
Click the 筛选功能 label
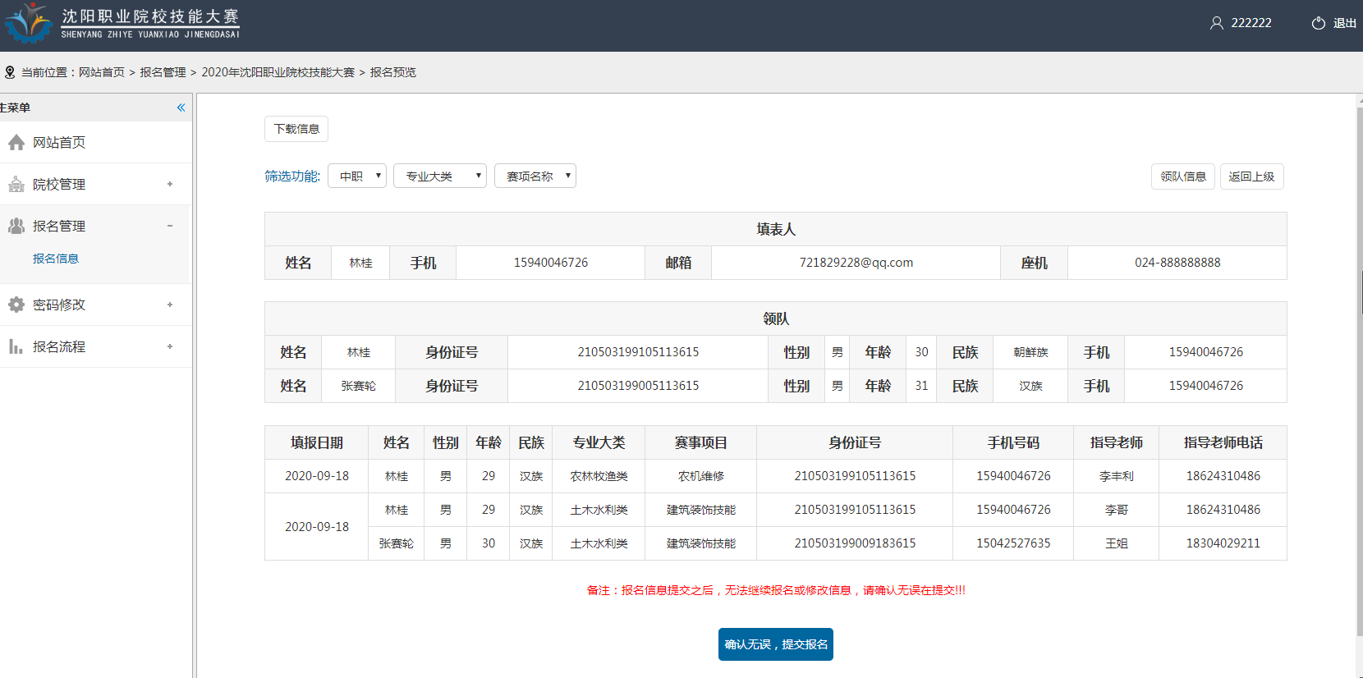292,176
